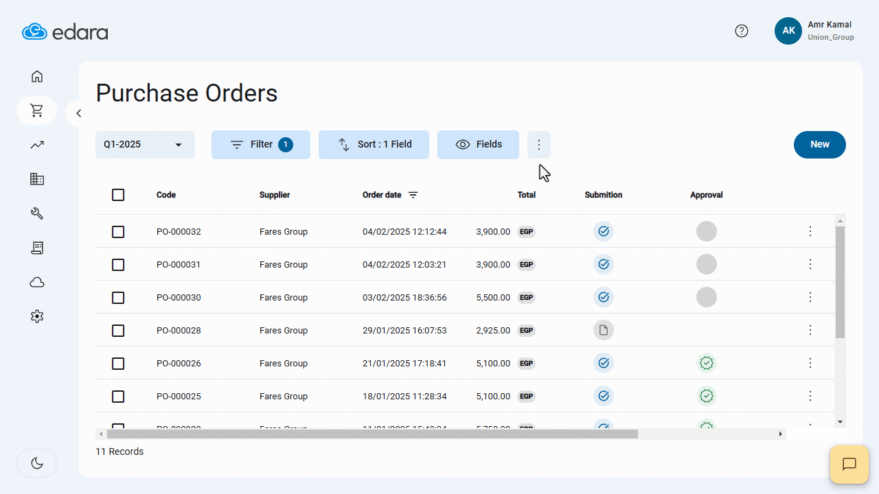Open row actions menu for PO-000028
Screen dimensions: 879x494
[x=810, y=330]
